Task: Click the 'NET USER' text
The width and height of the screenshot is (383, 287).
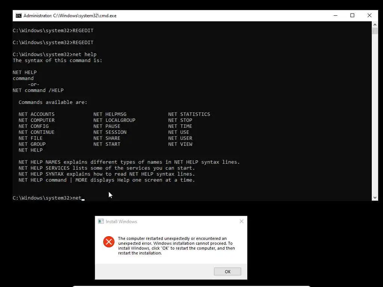Action: coord(180,138)
